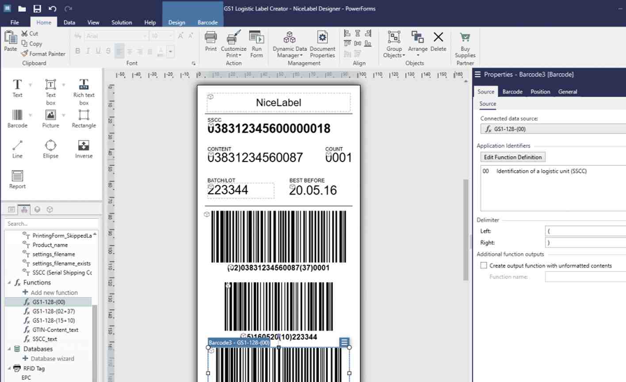Screen dimensions: 626x382
Task: Click Database wizard
Action: tap(48, 359)
